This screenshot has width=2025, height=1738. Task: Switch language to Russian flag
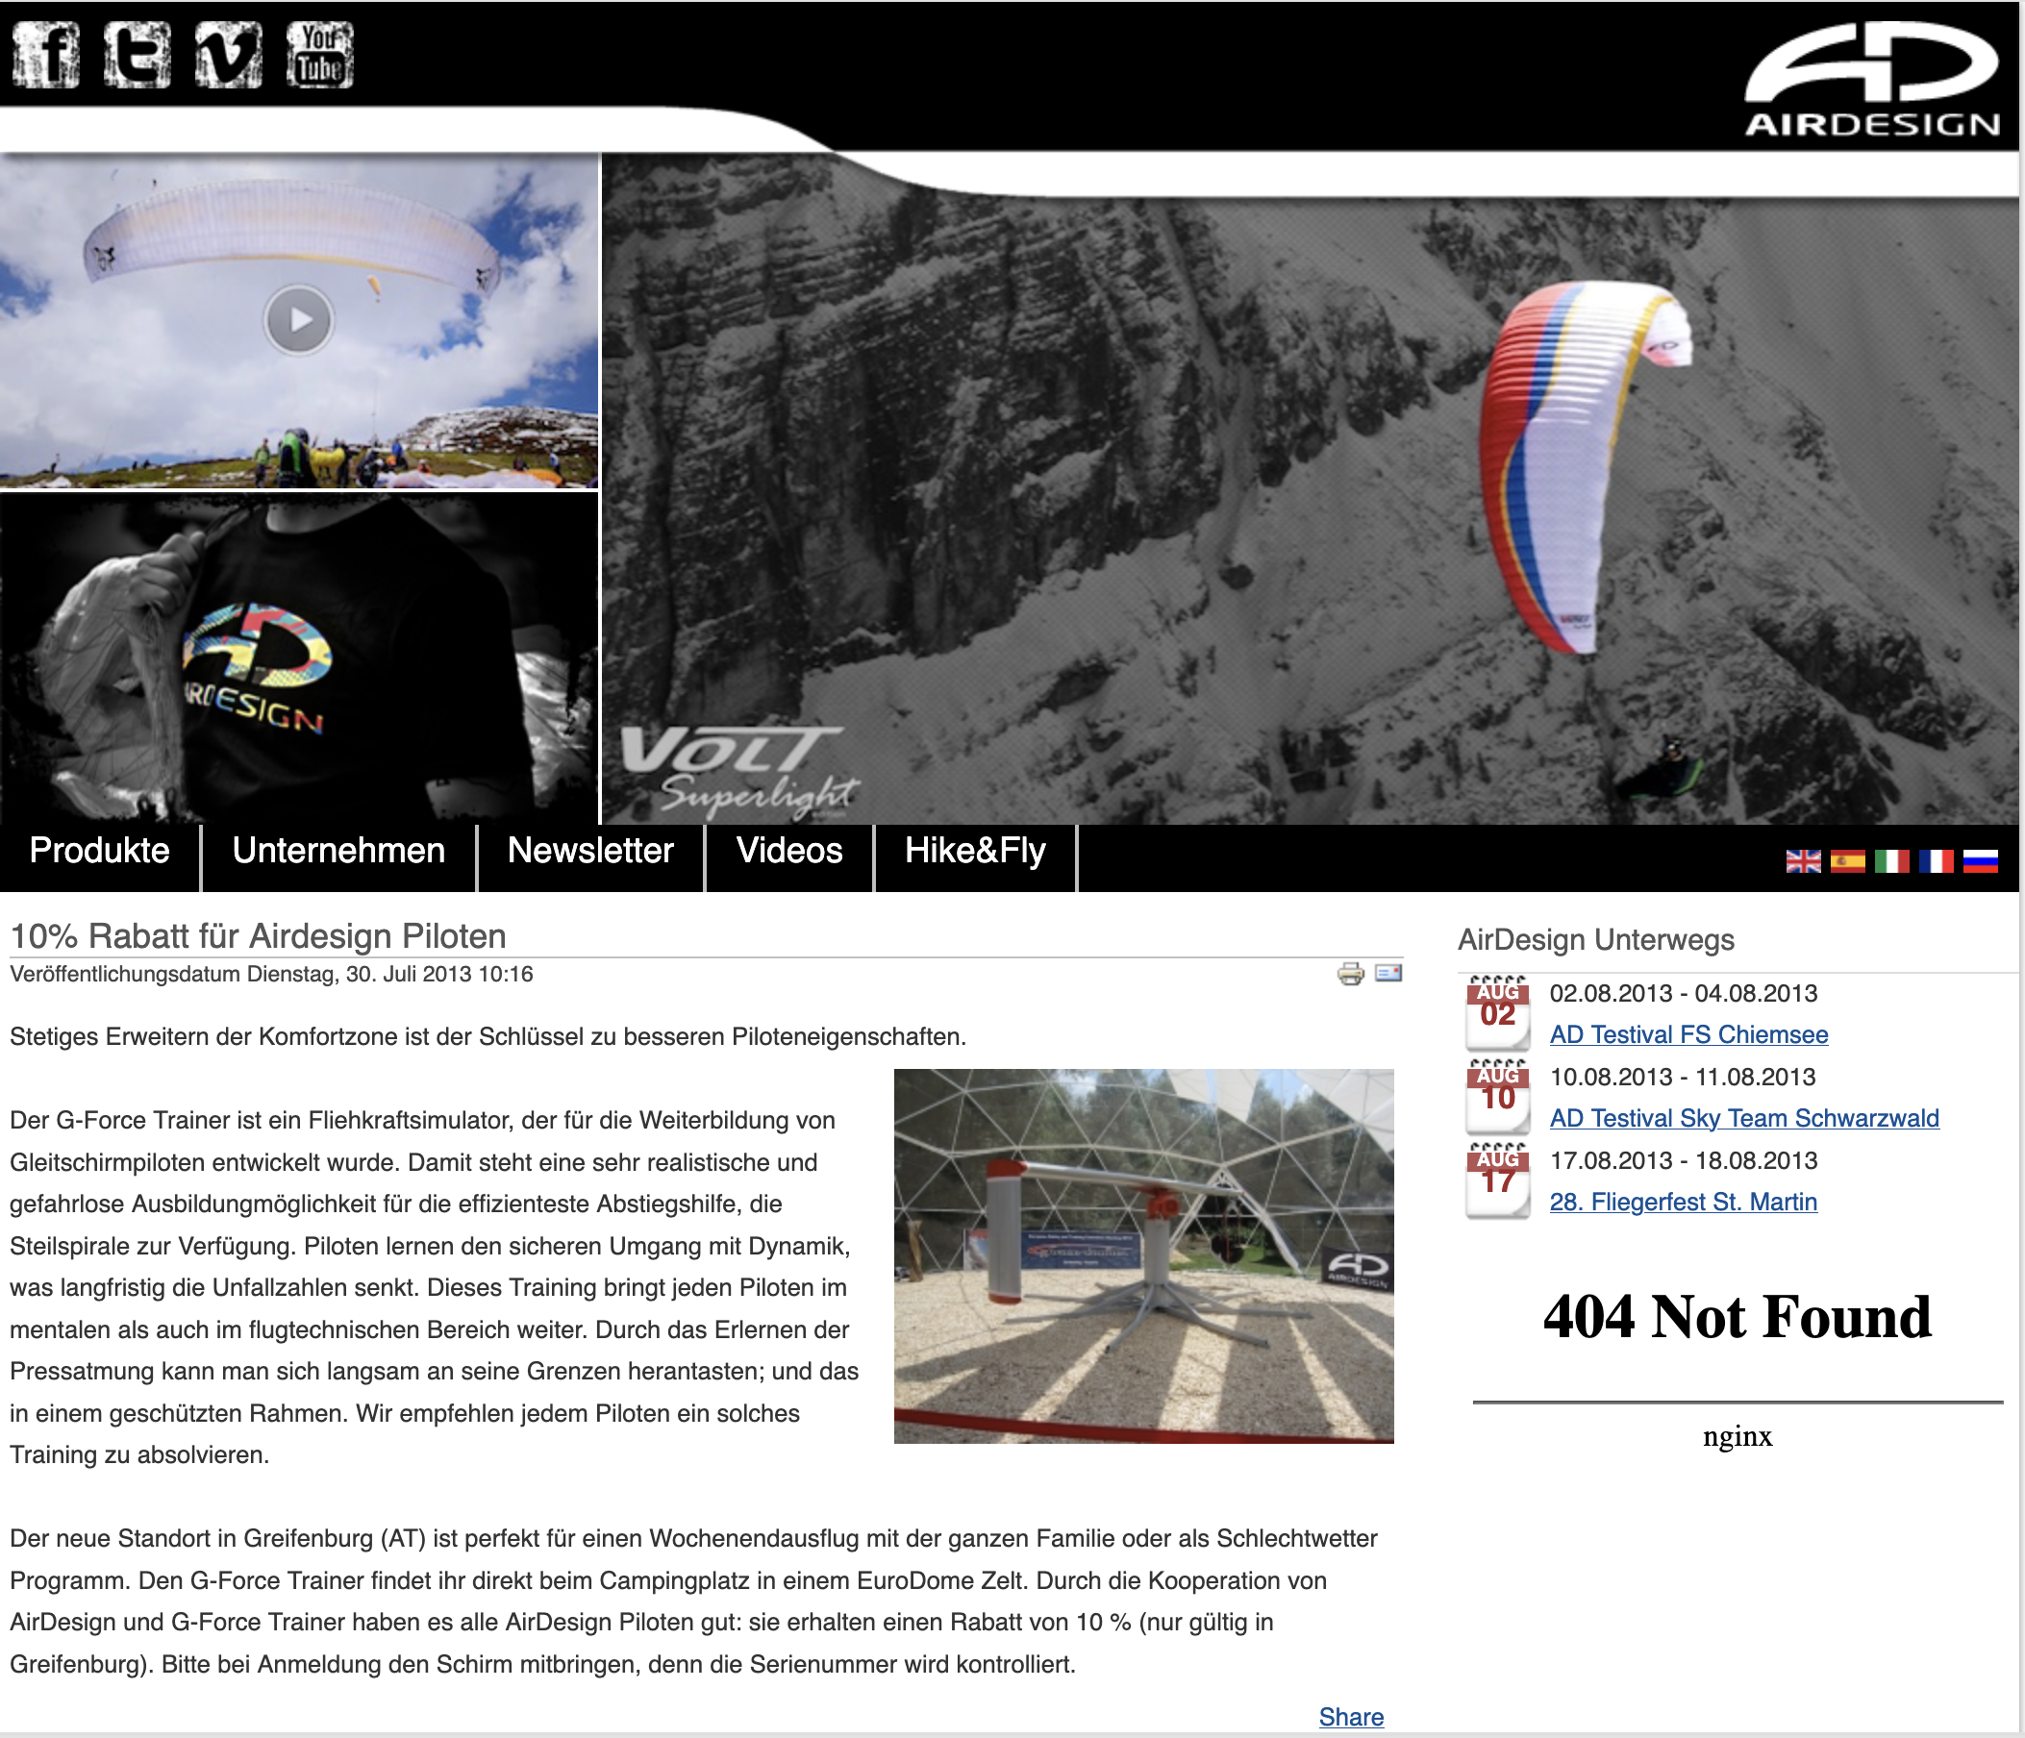[x=1980, y=860]
